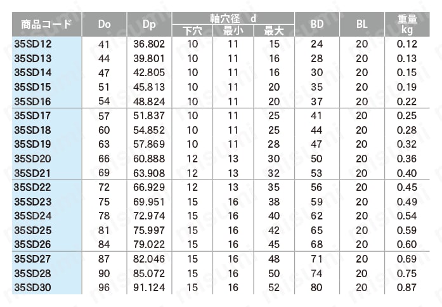This screenshot has width=442, height=307.
Task: Click the BL column header
Action: (362, 24)
